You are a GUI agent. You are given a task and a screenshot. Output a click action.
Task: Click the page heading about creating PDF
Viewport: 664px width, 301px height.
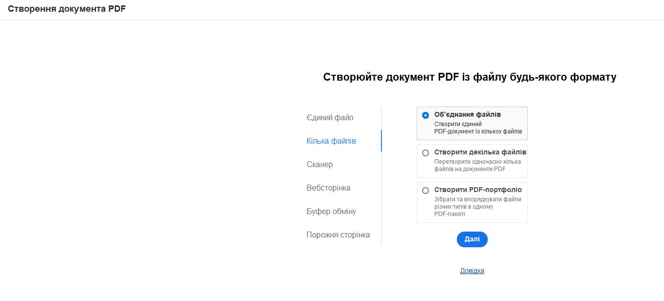469,77
